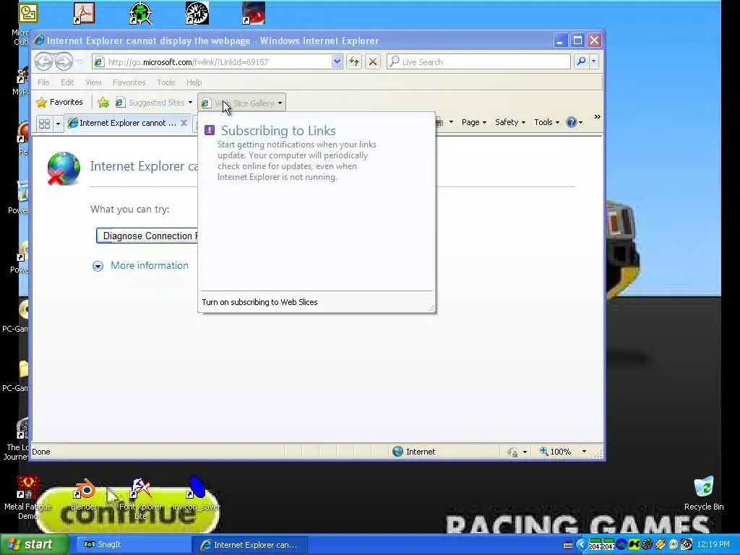
Task: Click Turn on subscribing to Web Slices
Action: (259, 302)
